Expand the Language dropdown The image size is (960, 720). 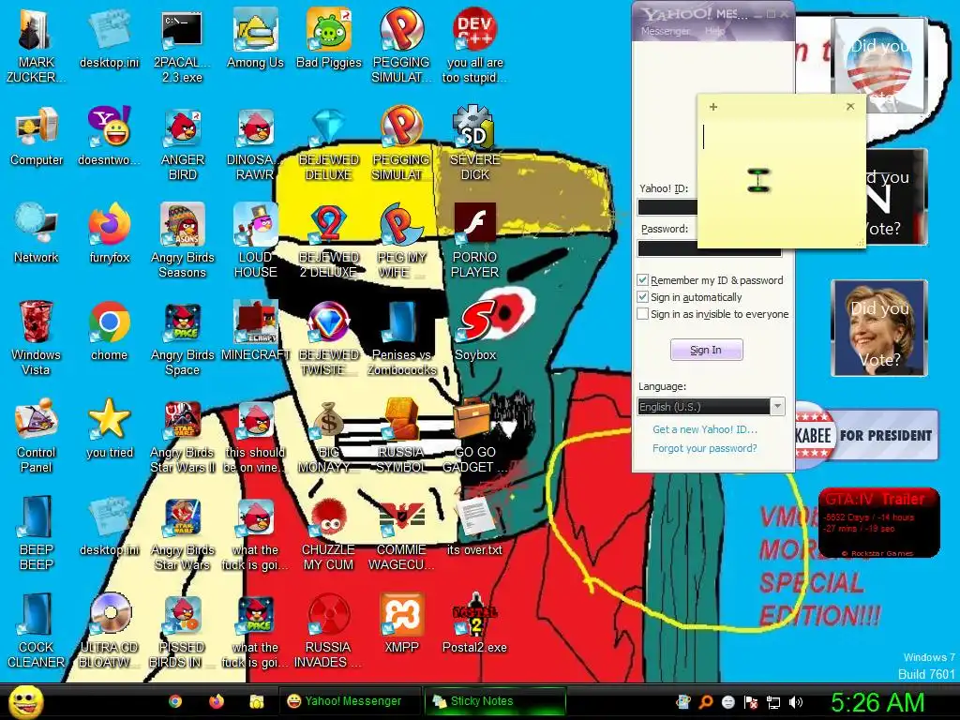[777, 407]
